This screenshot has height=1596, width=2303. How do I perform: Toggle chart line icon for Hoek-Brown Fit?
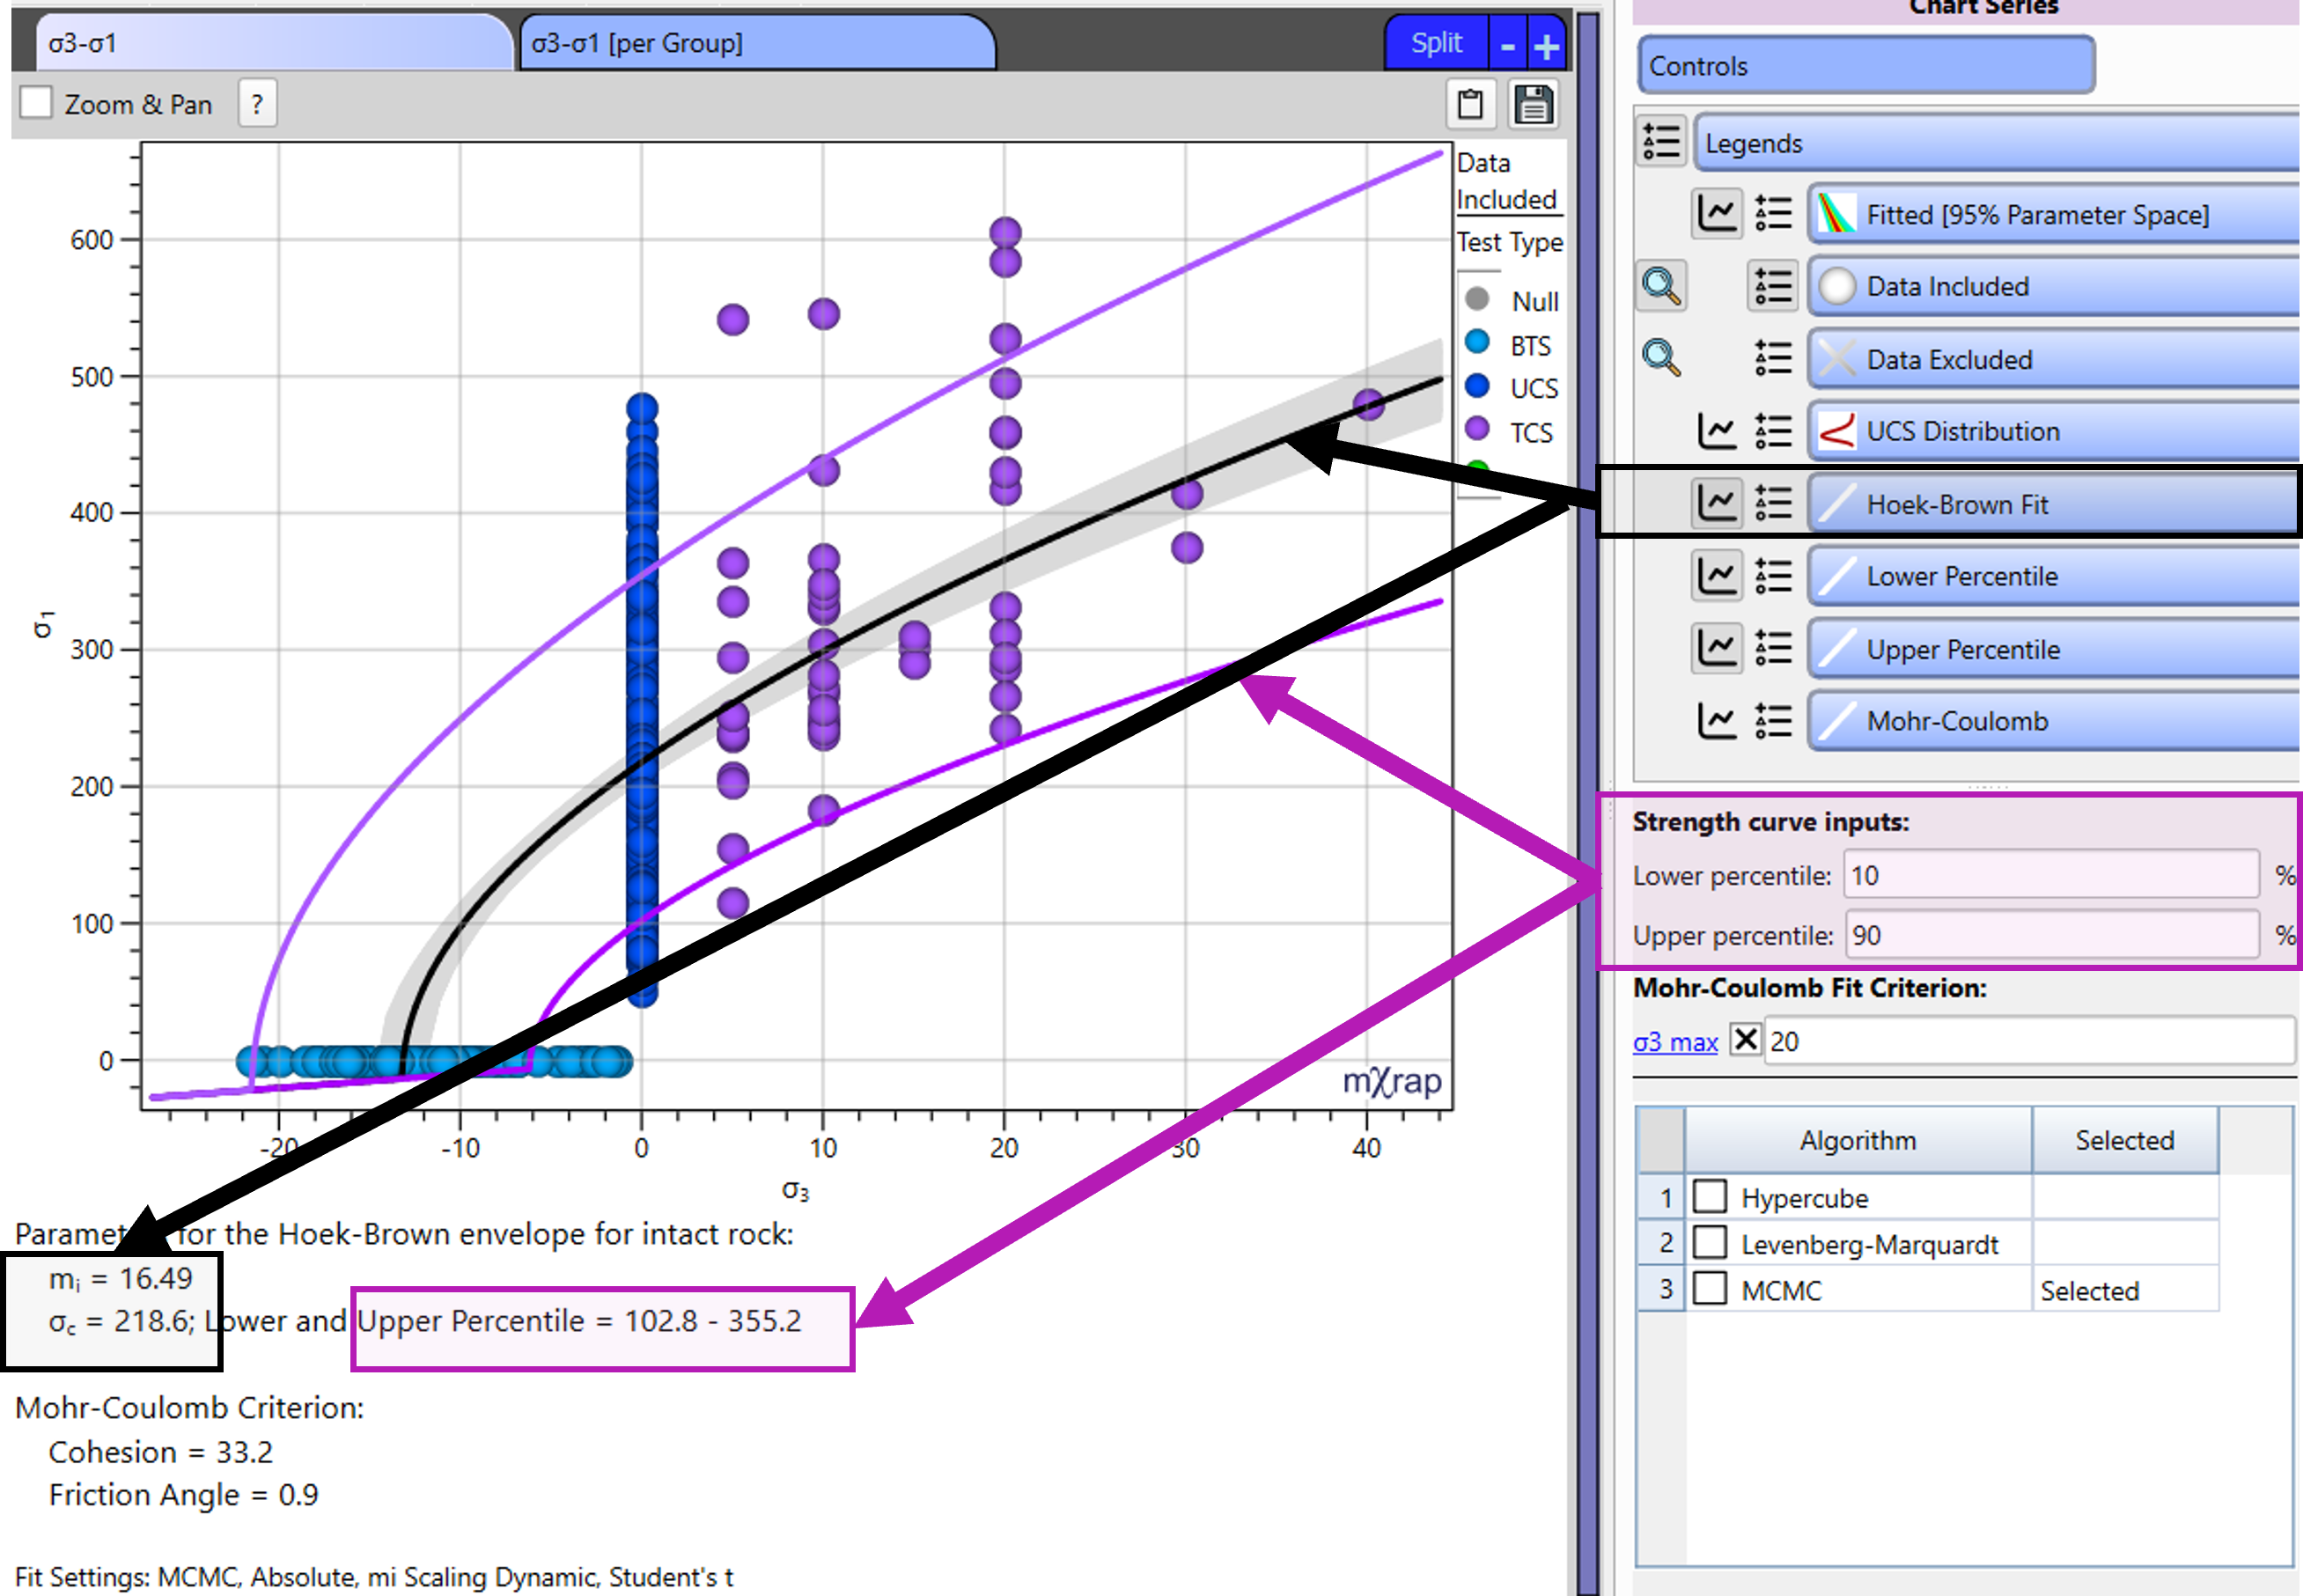coord(1717,503)
